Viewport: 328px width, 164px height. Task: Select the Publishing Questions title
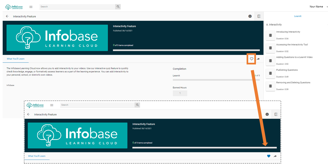[287, 70]
